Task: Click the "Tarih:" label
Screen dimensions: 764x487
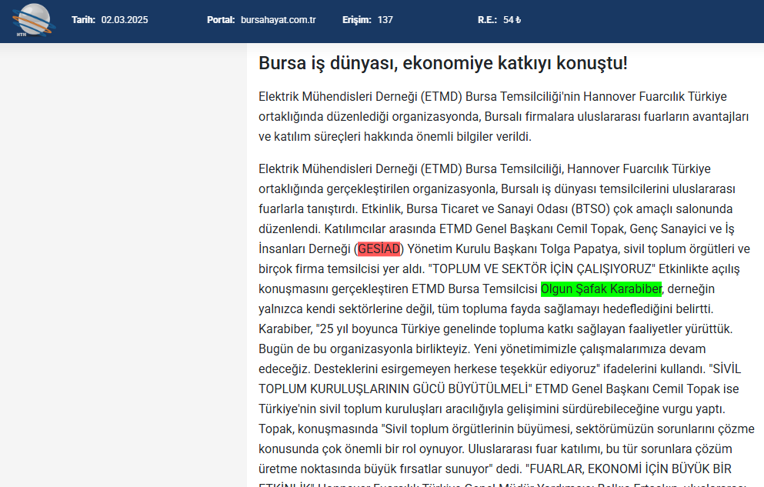Action: click(83, 20)
